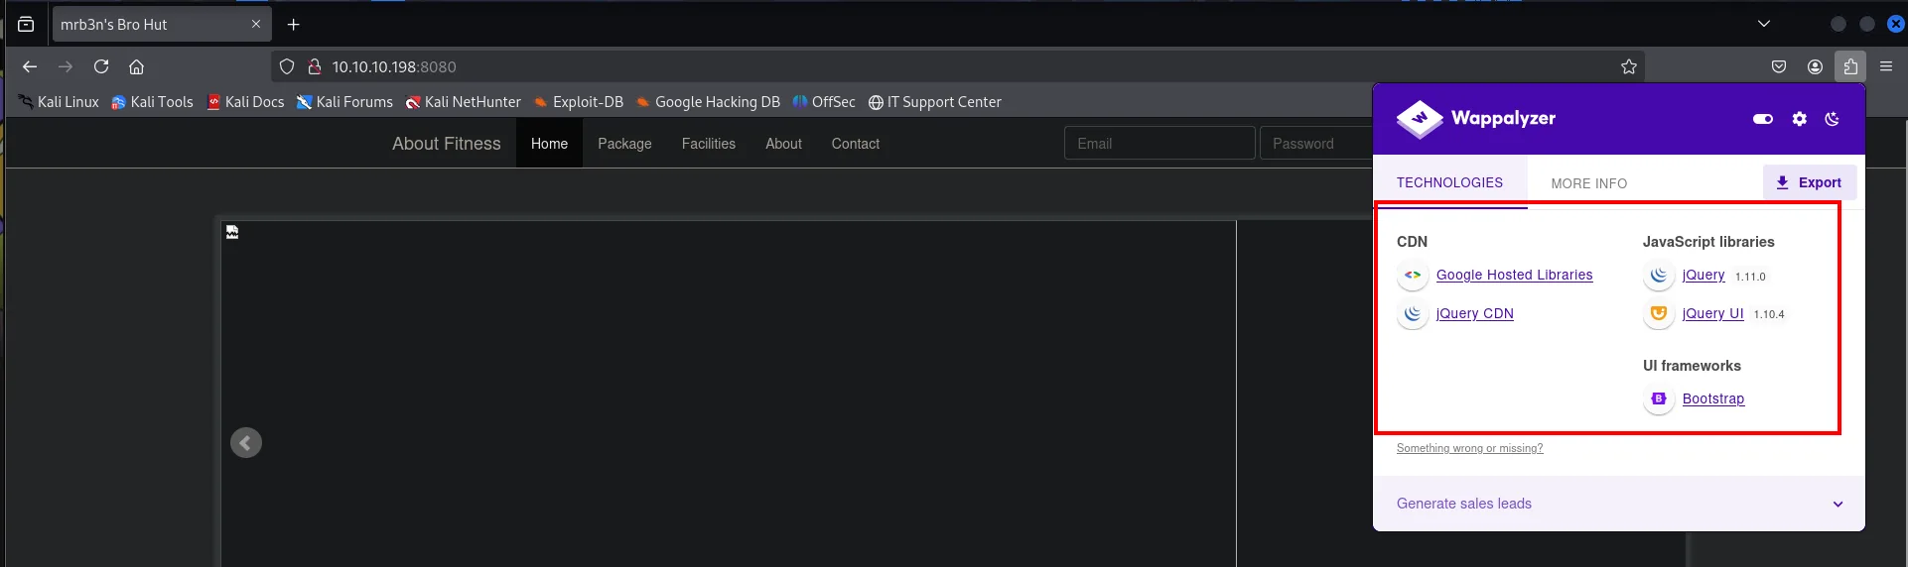Open the IT Support Center bookmark
The height and width of the screenshot is (567, 1908).
(x=935, y=102)
